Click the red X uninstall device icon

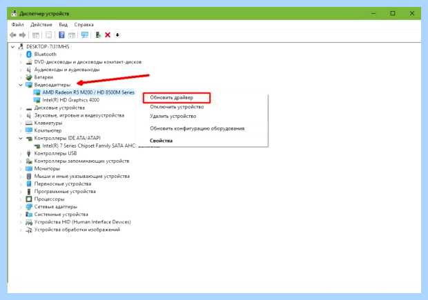tap(108, 35)
